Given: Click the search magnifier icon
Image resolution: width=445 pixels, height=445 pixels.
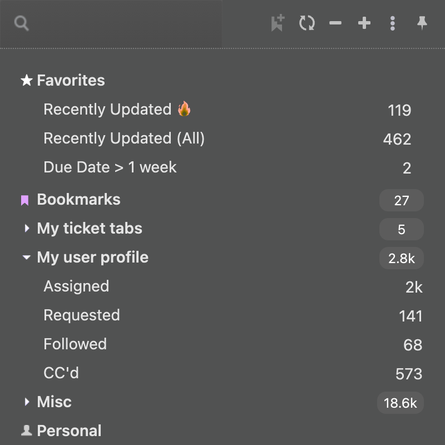Looking at the screenshot, I should [22, 23].
